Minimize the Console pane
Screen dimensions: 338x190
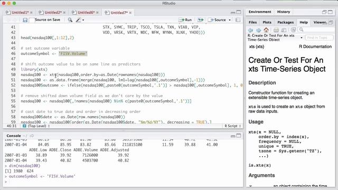coord(233,136)
